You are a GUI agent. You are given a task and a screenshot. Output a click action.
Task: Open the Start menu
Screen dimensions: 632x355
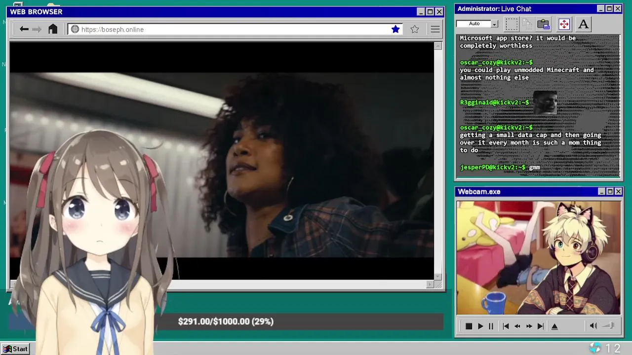(x=15, y=349)
